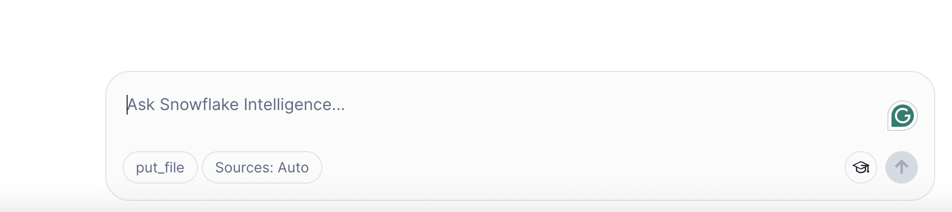Click the graduation cap icon
This screenshot has height=212, width=952.
point(860,167)
